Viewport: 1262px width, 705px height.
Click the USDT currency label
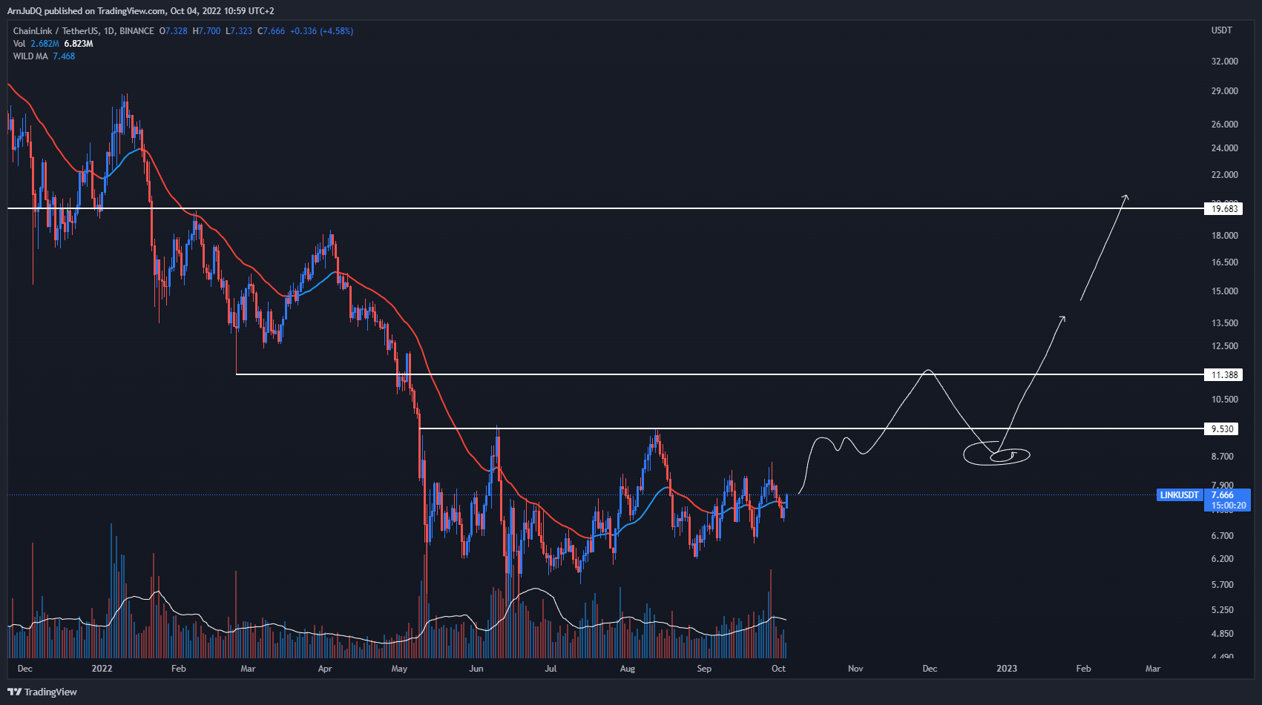[x=1221, y=30]
